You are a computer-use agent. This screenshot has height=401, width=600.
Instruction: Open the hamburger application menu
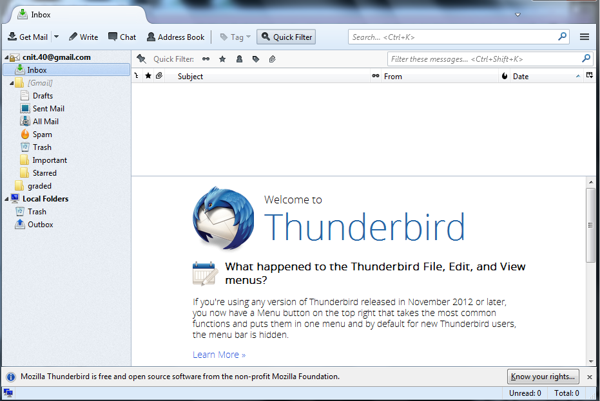pyautogui.click(x=585, y=37)
